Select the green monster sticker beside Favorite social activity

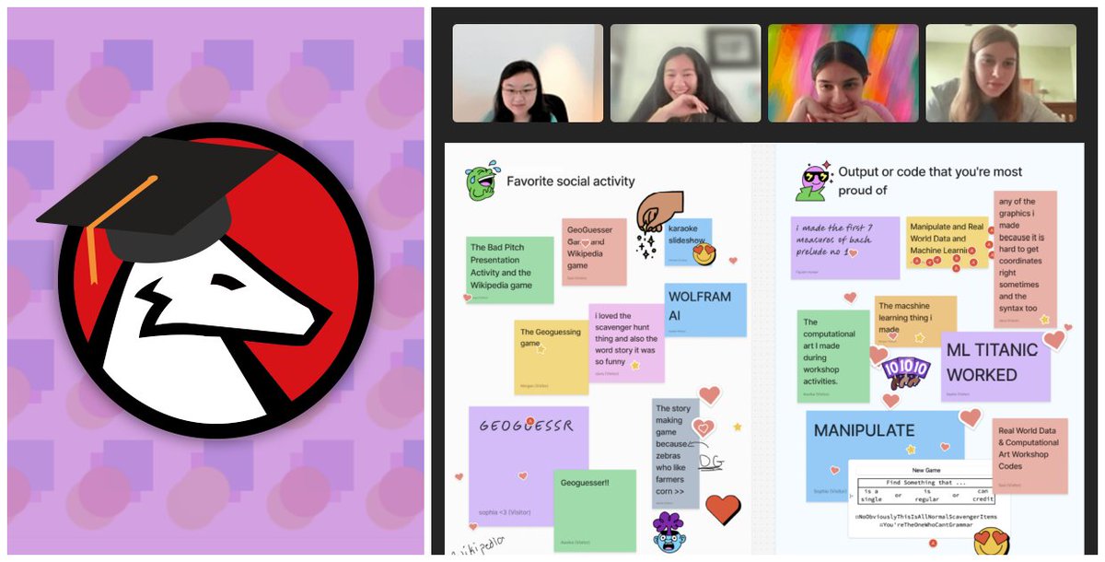click(x=480, y=181)
